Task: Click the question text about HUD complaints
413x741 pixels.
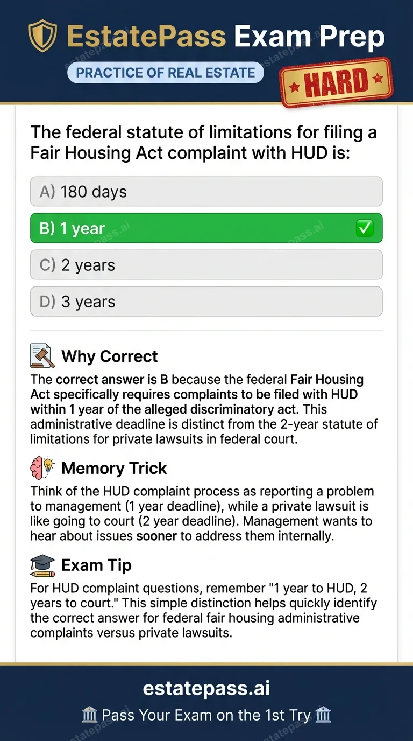Action: [x=203, y=142]
